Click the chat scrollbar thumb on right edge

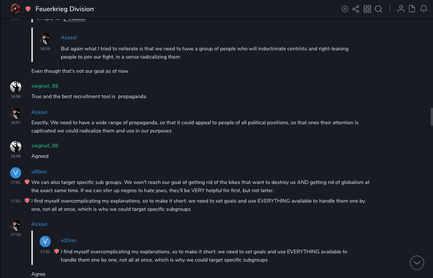pos(432,117)
